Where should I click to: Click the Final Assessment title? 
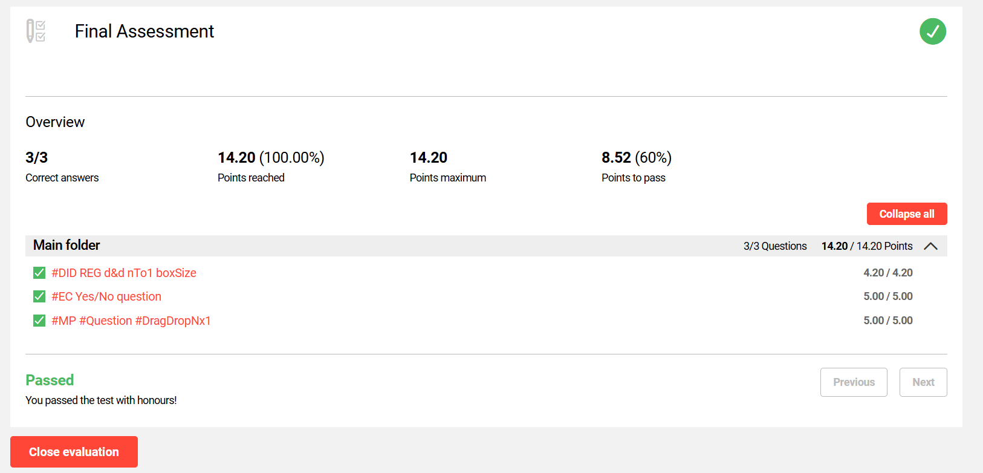coord(144,31)
